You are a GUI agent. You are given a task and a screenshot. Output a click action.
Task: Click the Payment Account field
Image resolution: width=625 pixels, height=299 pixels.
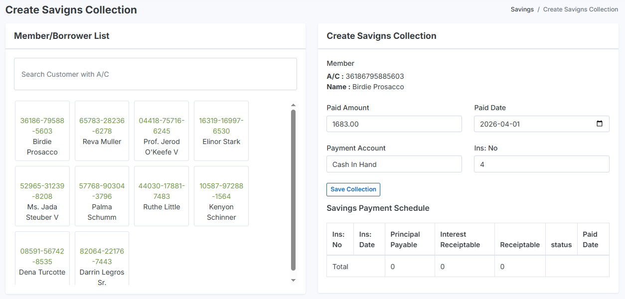pyautogui.click(x=394, y=164)
